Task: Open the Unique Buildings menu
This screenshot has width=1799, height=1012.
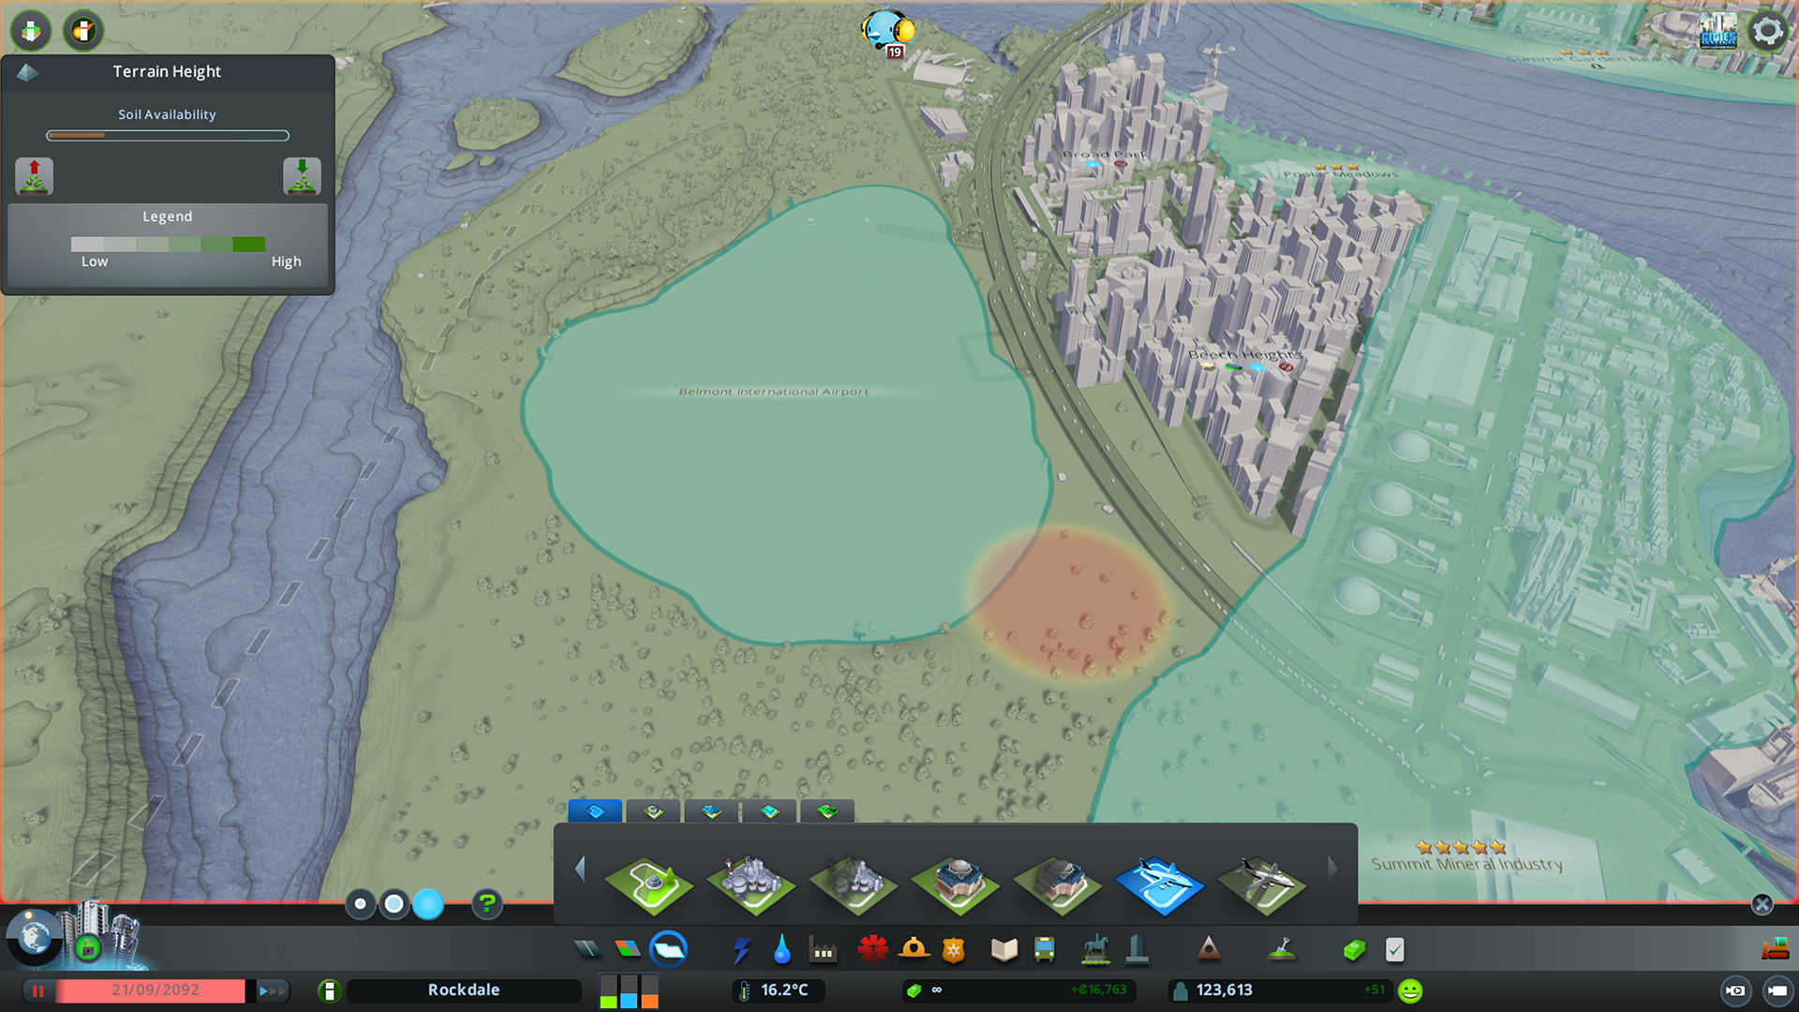Action: (x=1137, y=950)
